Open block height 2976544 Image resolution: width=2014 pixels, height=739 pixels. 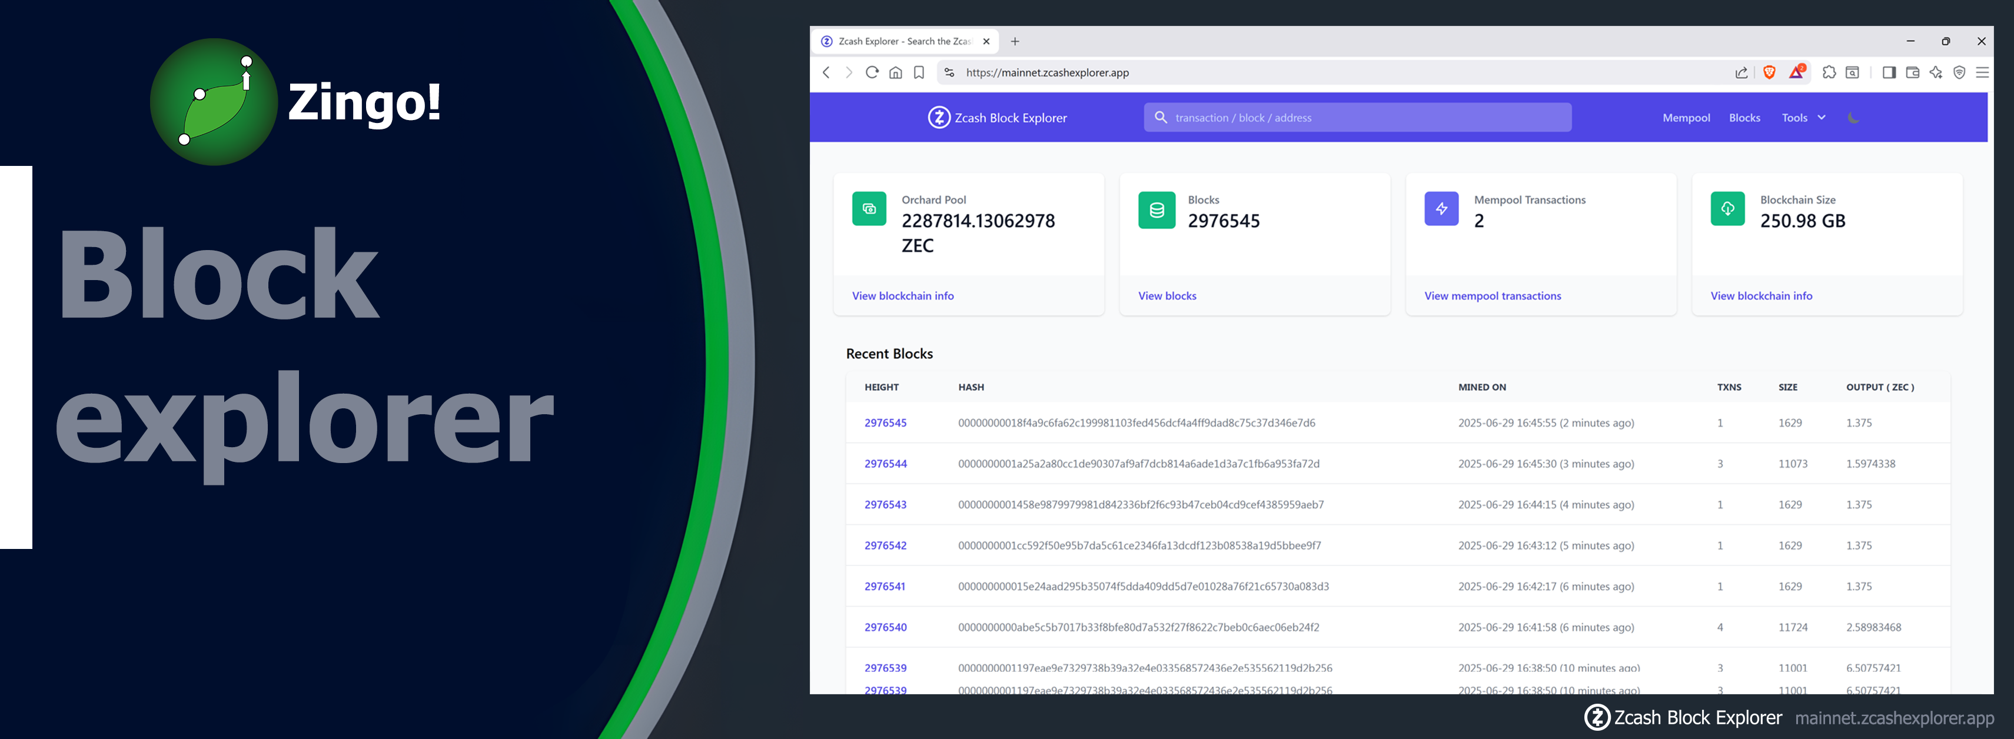point(886,464)
